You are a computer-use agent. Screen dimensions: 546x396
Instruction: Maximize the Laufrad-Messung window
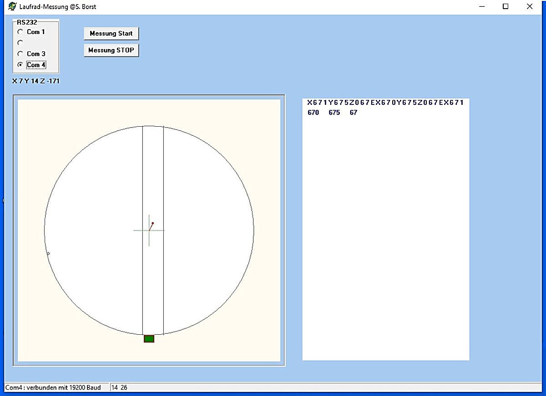coord(505,6)
